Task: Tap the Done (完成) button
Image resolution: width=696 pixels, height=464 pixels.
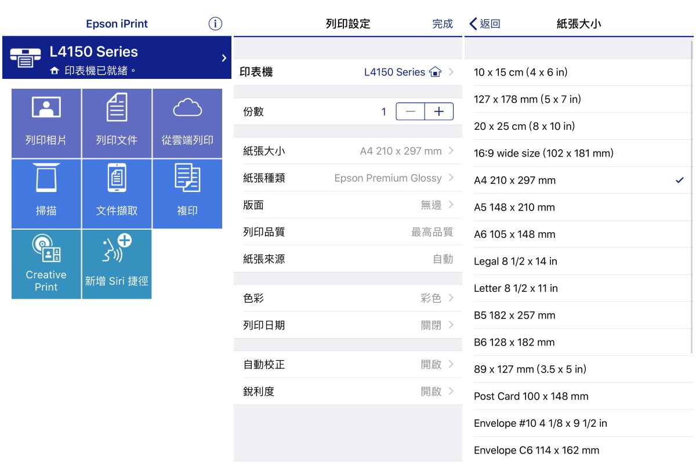Action: (x=442, y=24)
